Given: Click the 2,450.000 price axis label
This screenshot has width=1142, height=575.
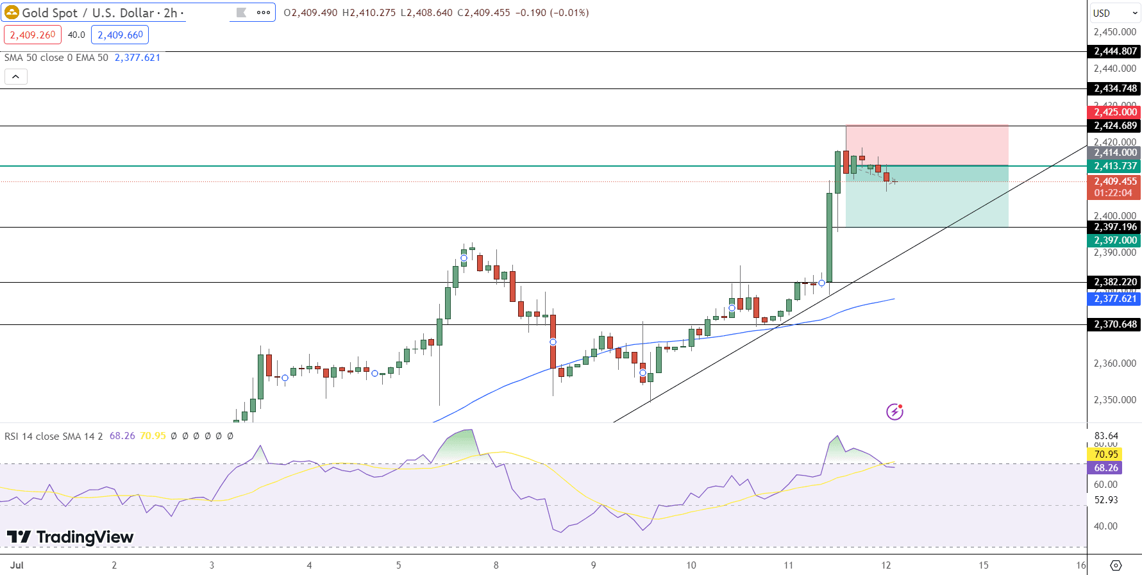Looking at the screenshot, I should (x=1114, y=32).
